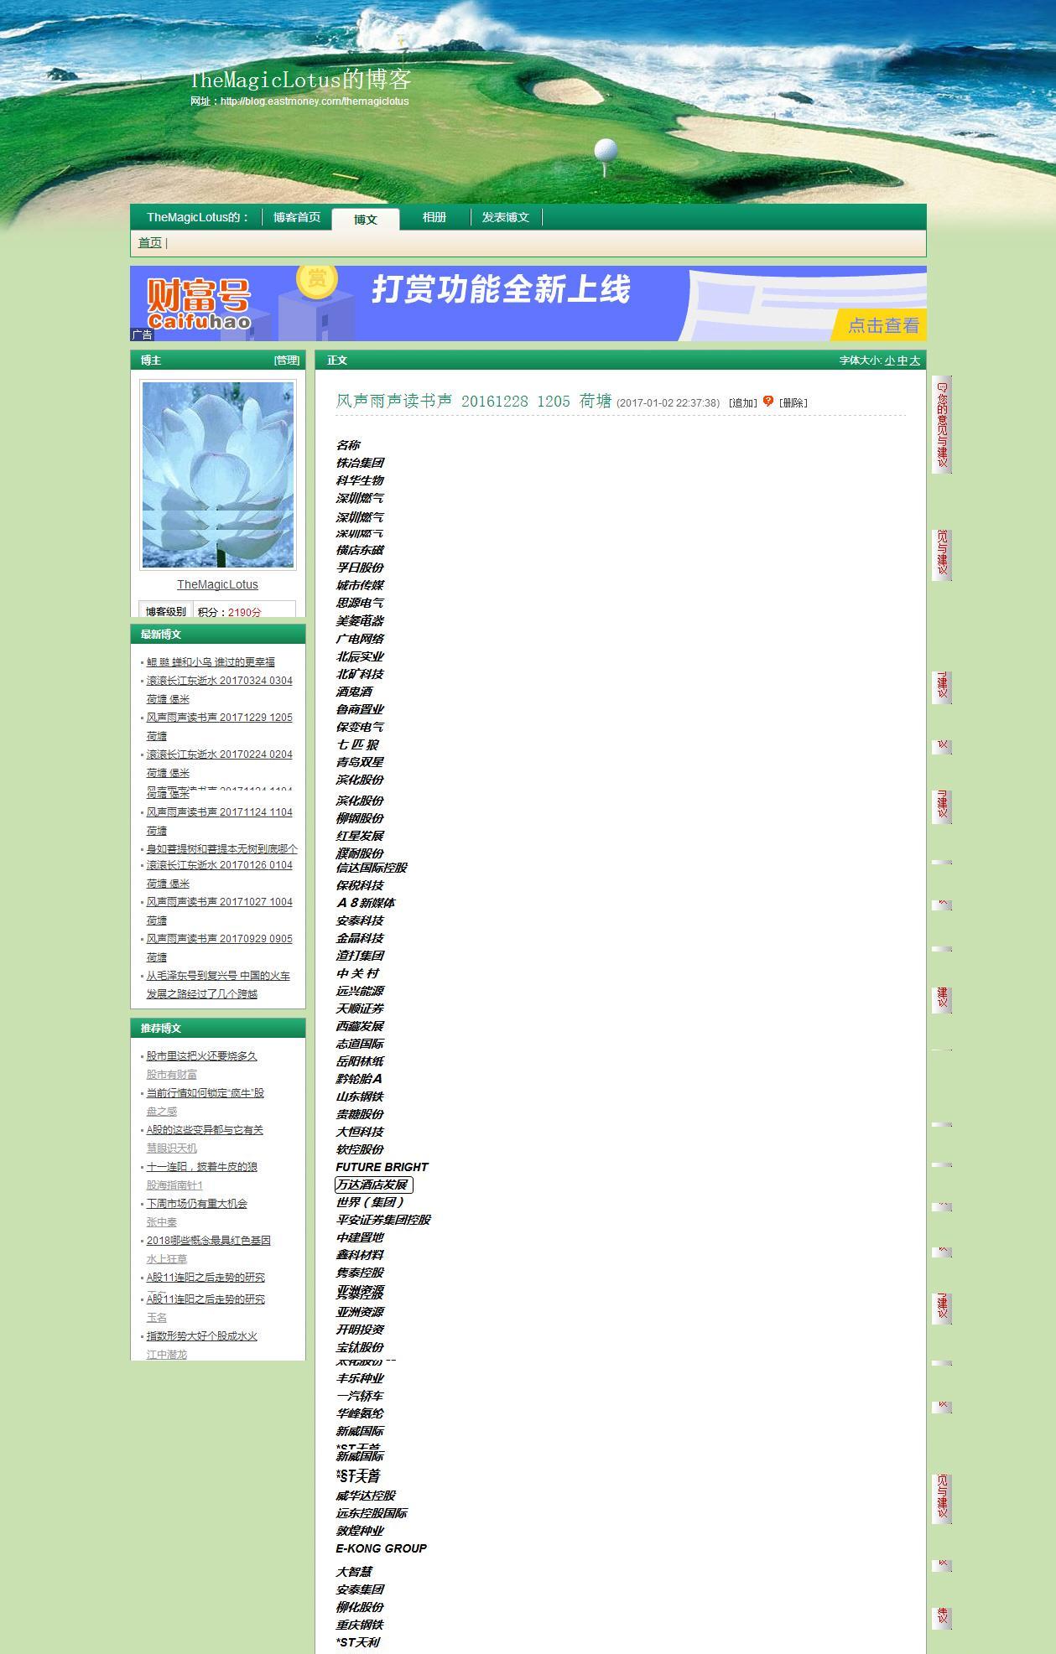This screenshot has width=1056, height=1654.
Task: Click the blog title TheMagicLotus的博客
Action: pyautogui.click(x=301, y=80)
